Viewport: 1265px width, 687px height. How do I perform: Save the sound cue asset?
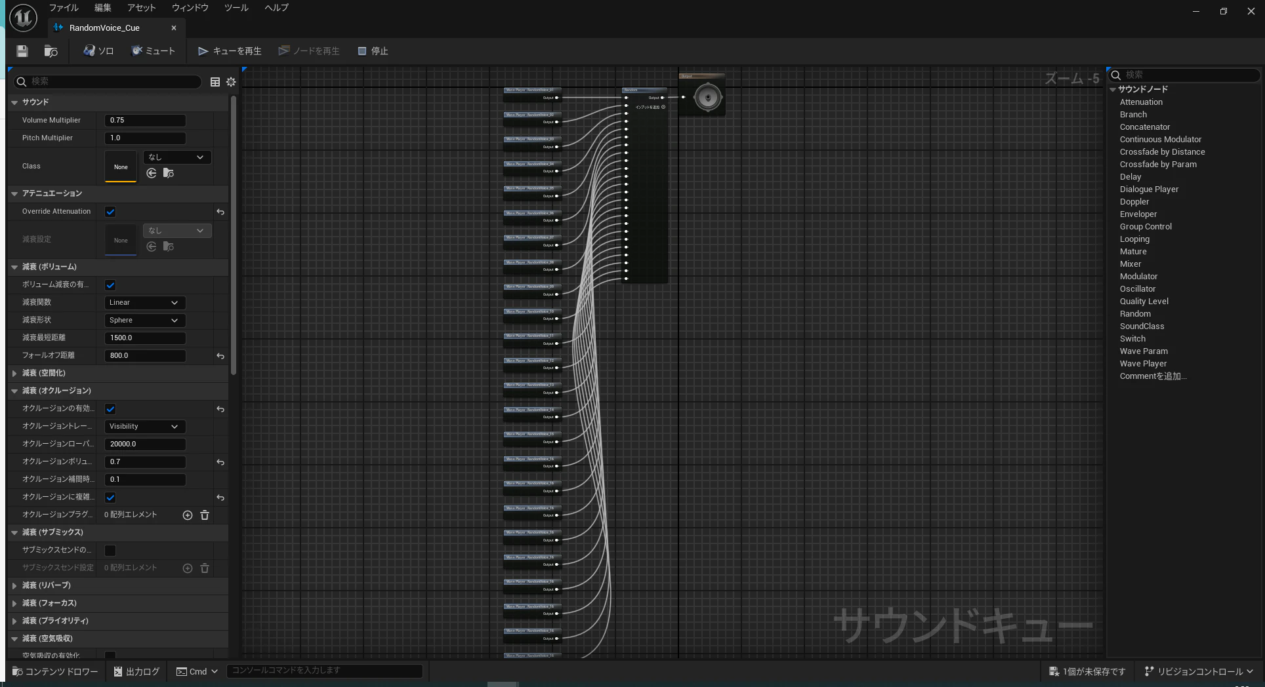pos(22,51)
